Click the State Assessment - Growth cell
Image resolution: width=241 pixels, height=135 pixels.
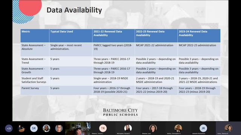point(35,71)
